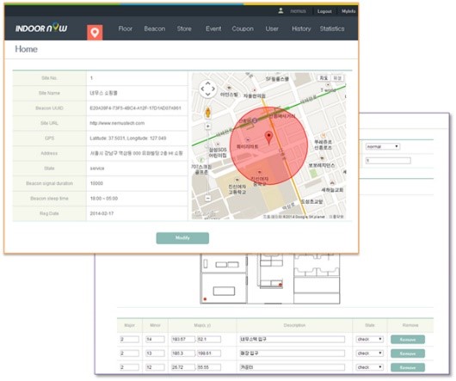Click the map zoom slider track
The height and width of the screenshot is (381, 456).
[207, 163]
